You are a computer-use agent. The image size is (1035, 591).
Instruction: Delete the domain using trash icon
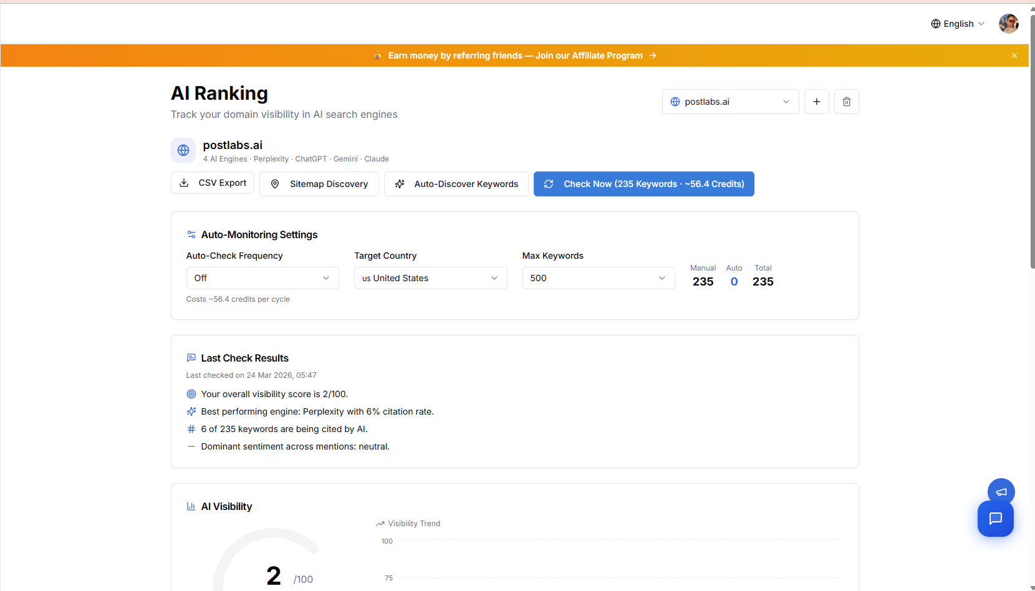tap(847, 102)
